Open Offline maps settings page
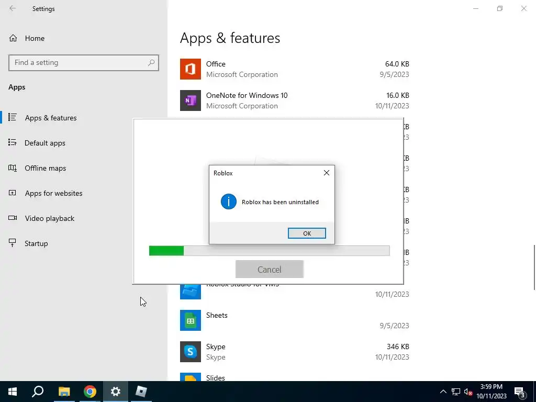The image size is (536, 402). click(45, 168)
